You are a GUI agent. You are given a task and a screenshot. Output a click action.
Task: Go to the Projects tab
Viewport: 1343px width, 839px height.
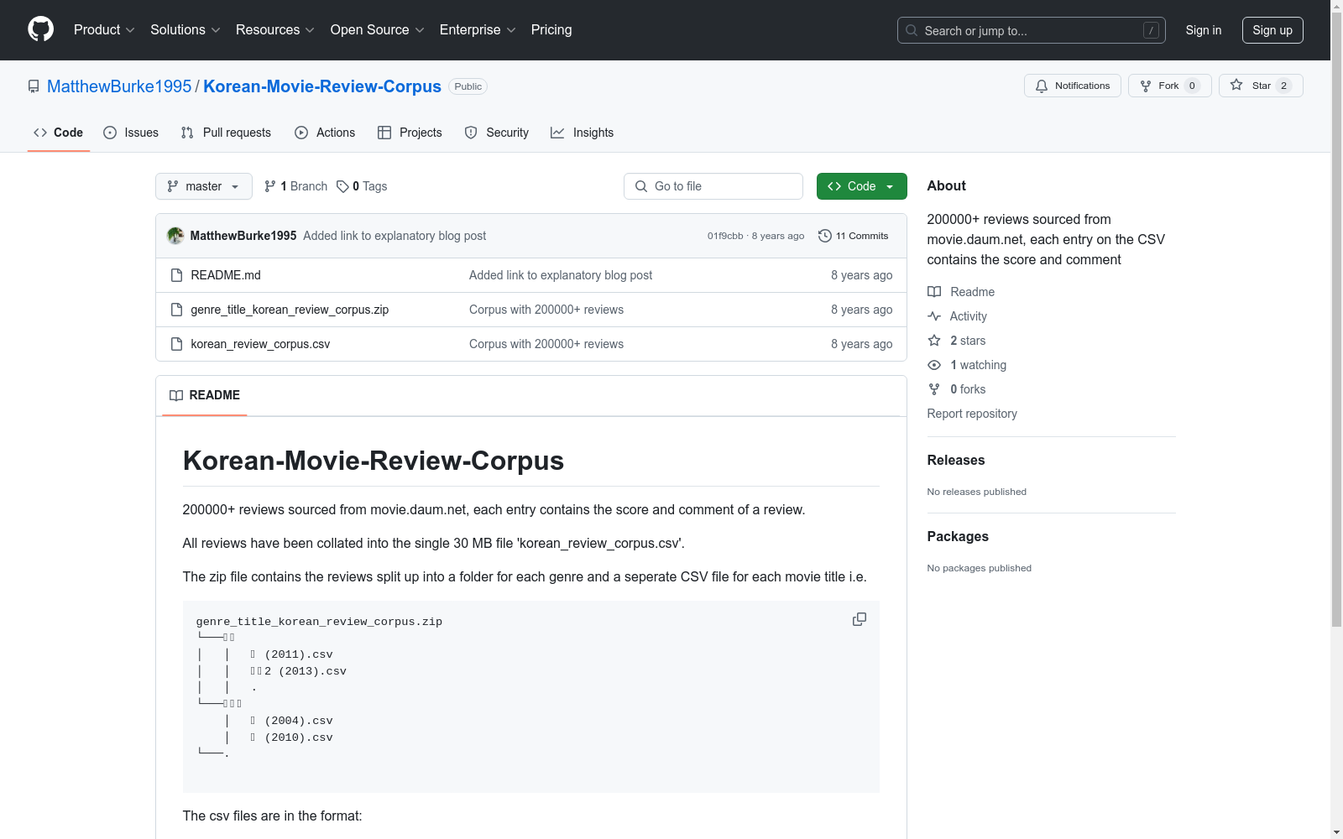tap(410, 133)
